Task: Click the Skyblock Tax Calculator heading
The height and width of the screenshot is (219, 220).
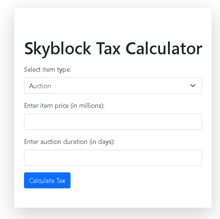Action: click(113, 49)
